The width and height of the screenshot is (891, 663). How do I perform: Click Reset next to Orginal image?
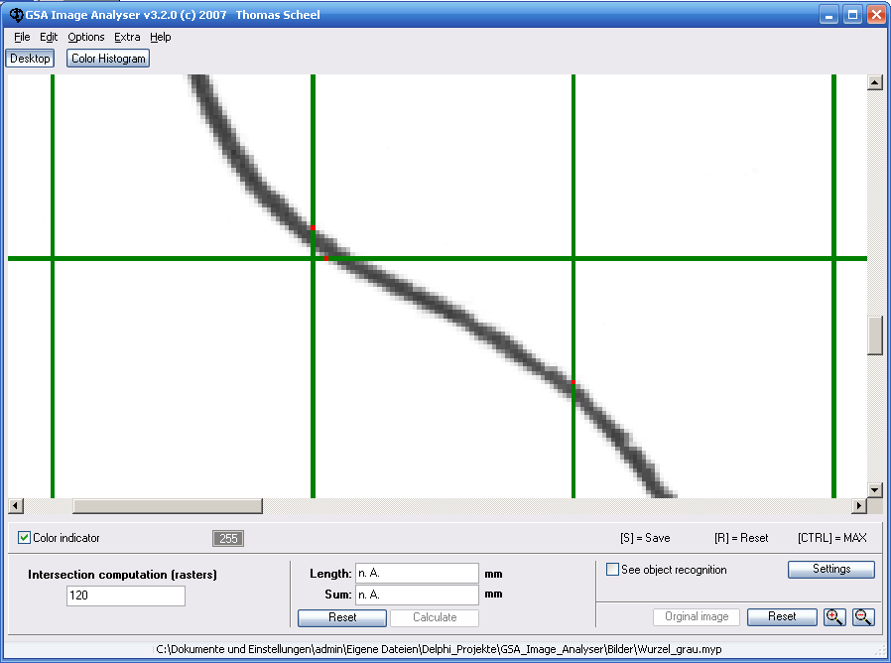click(x=782, y=617)
